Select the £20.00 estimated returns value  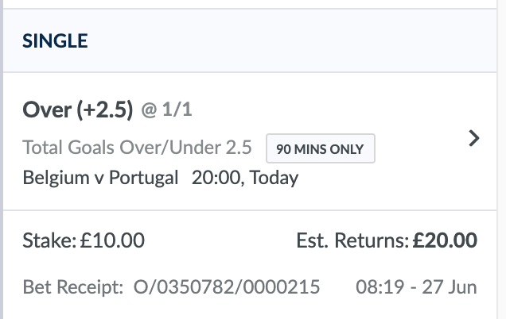446,240
